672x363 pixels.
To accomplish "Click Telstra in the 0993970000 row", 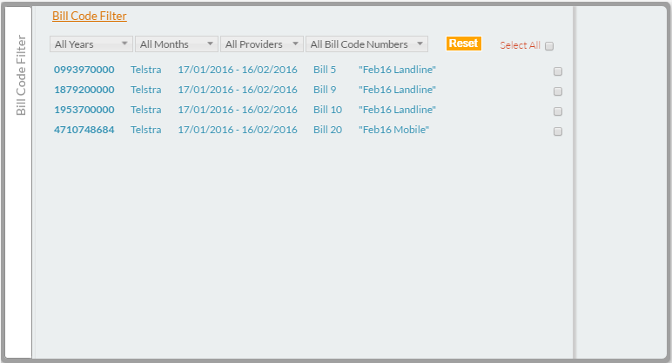I will tap(145, 70).
